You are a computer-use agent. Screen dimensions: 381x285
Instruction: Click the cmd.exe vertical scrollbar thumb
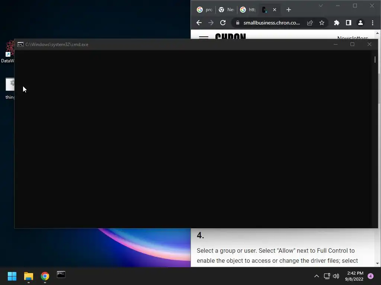click(375, 59)
